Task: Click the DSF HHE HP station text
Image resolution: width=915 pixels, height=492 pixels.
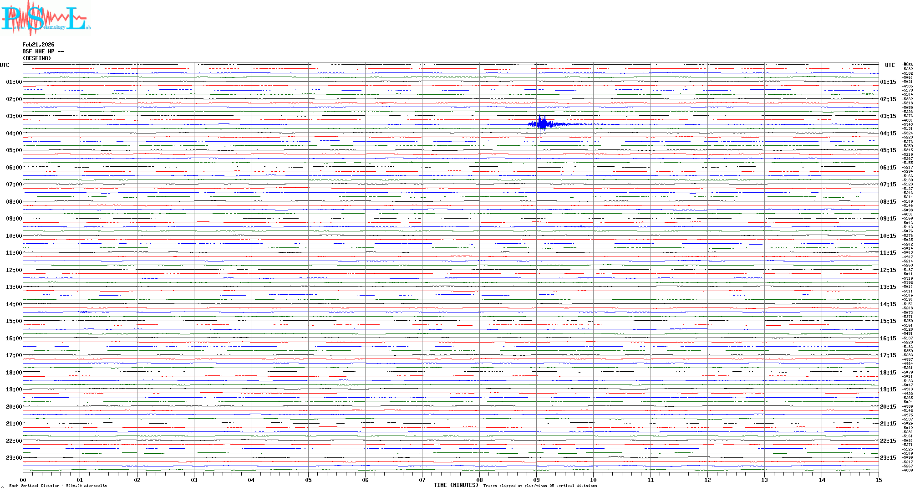Action: tap(43, 51)
